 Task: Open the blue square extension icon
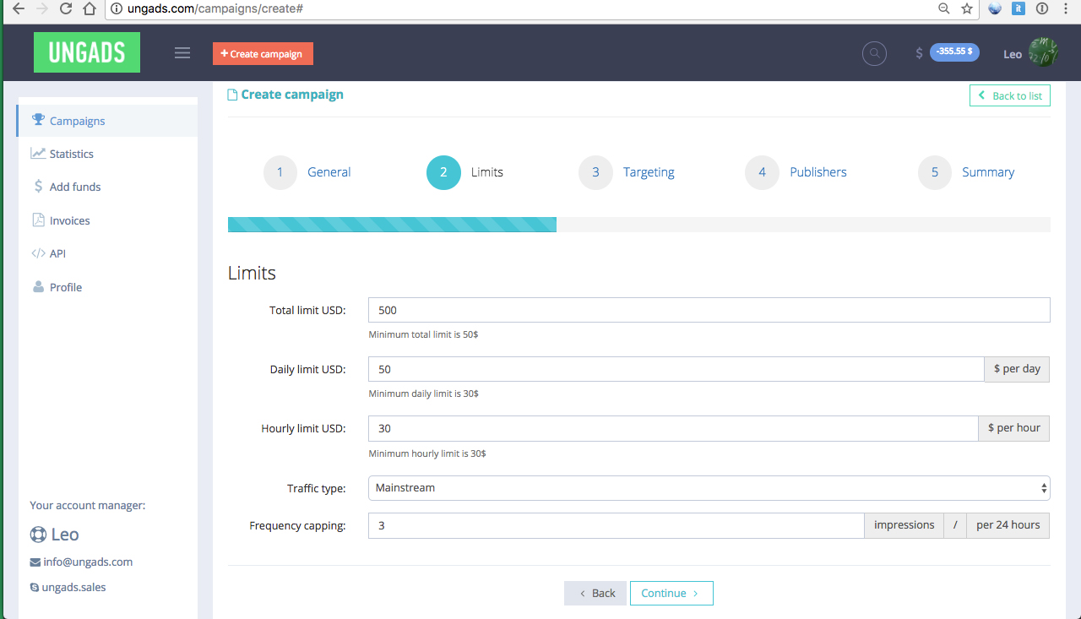(x=1019, y=8)
